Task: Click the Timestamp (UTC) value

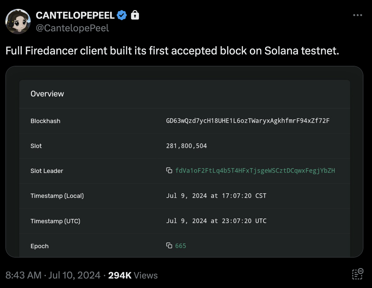Action: [216, 221]
